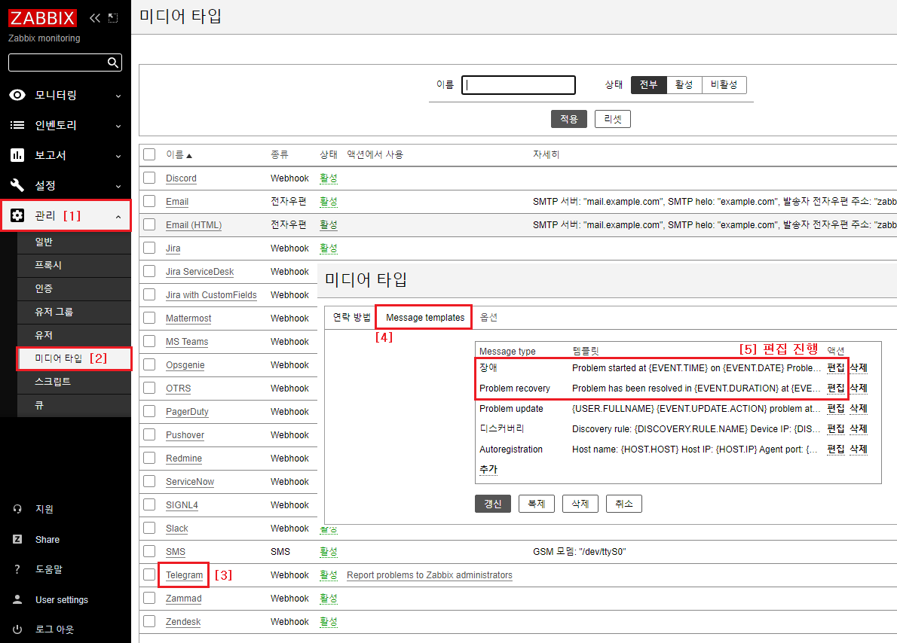The height and width of the screenshot is (643, 897).
Task: Click the 관리 gear icon
Action: coord(17,215)
